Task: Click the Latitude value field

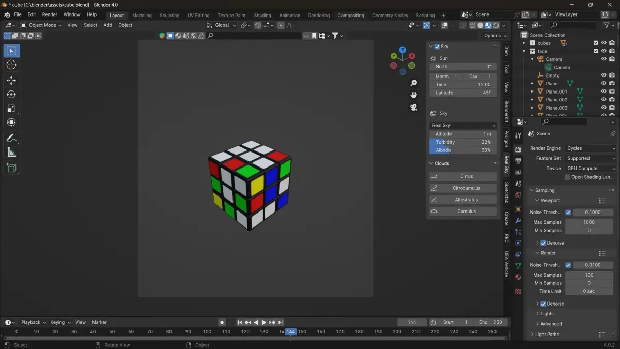Action: pos(463,93)
